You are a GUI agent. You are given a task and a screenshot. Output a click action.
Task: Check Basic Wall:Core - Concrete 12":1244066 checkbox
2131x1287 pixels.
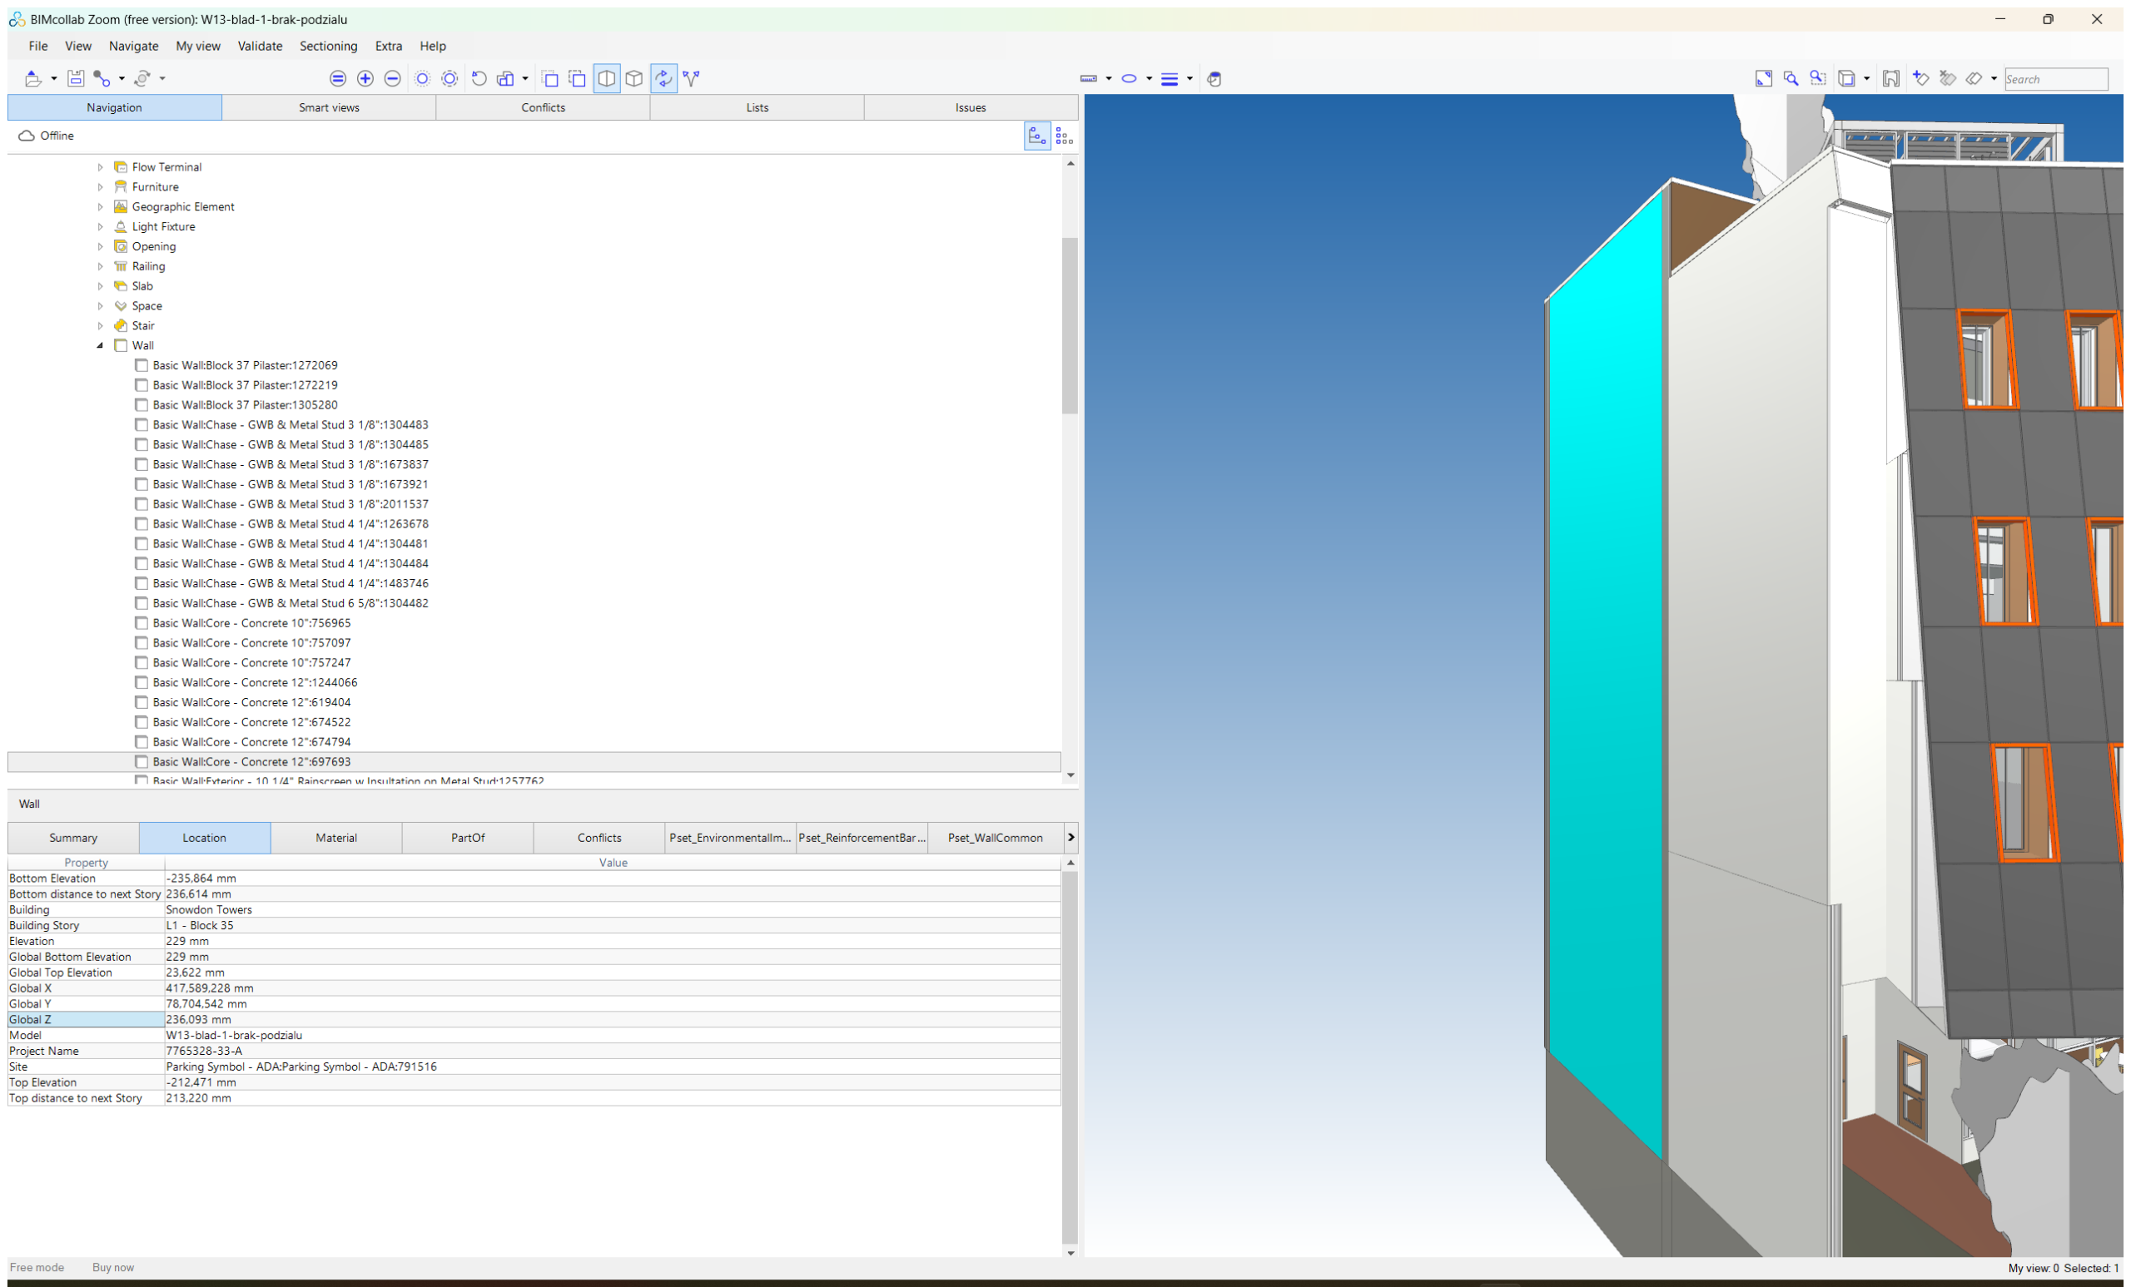pyautogui.click(x=142, y=683)
